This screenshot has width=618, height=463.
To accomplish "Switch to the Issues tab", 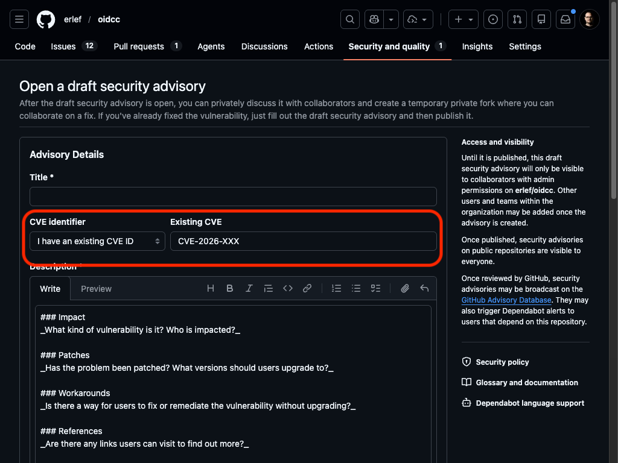I will [74, 46].
